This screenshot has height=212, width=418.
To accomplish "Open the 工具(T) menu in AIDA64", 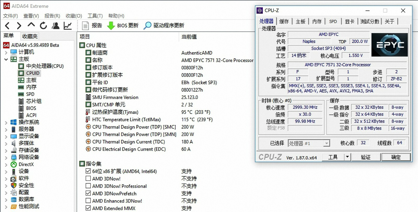I will pos(95,16).
